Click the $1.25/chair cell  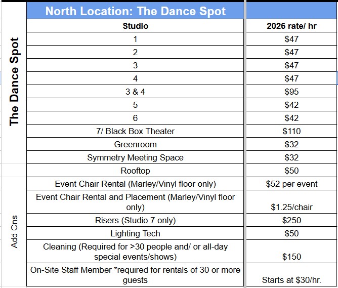291,207
